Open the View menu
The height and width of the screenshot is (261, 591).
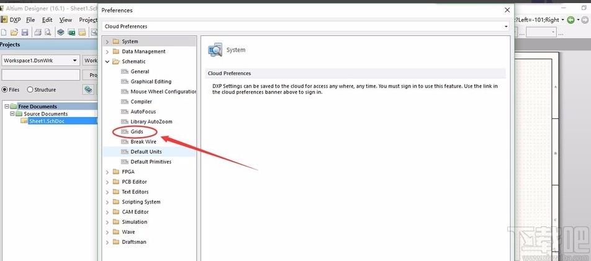66,20
